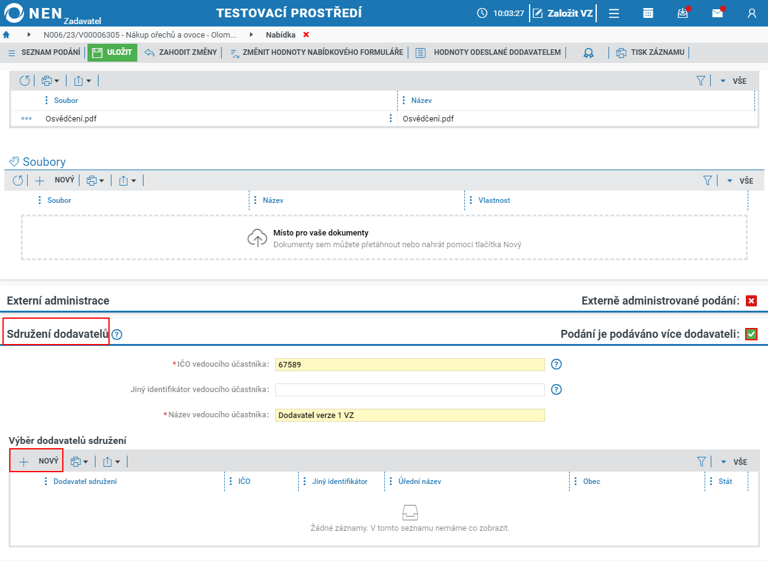Open SEZNAM PODÁNÍ from the toolbar

pos(44,52)
